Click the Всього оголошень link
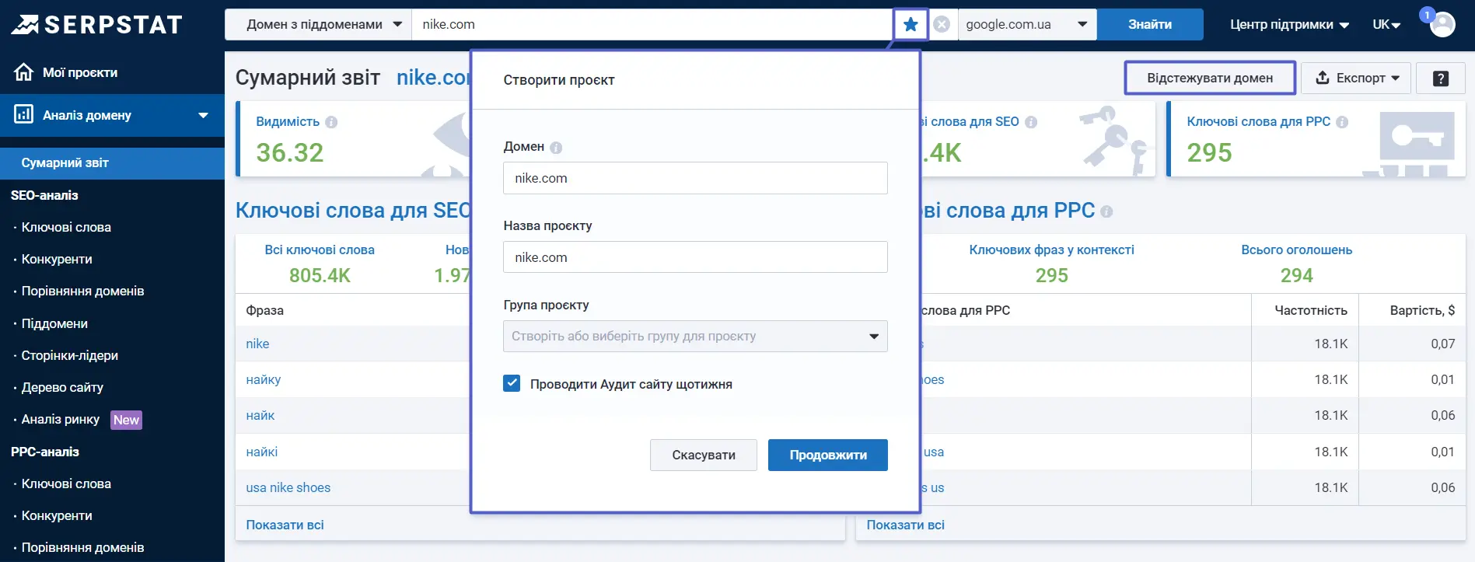Viewport: 1475px width, 562px height. pos(1296,250)
